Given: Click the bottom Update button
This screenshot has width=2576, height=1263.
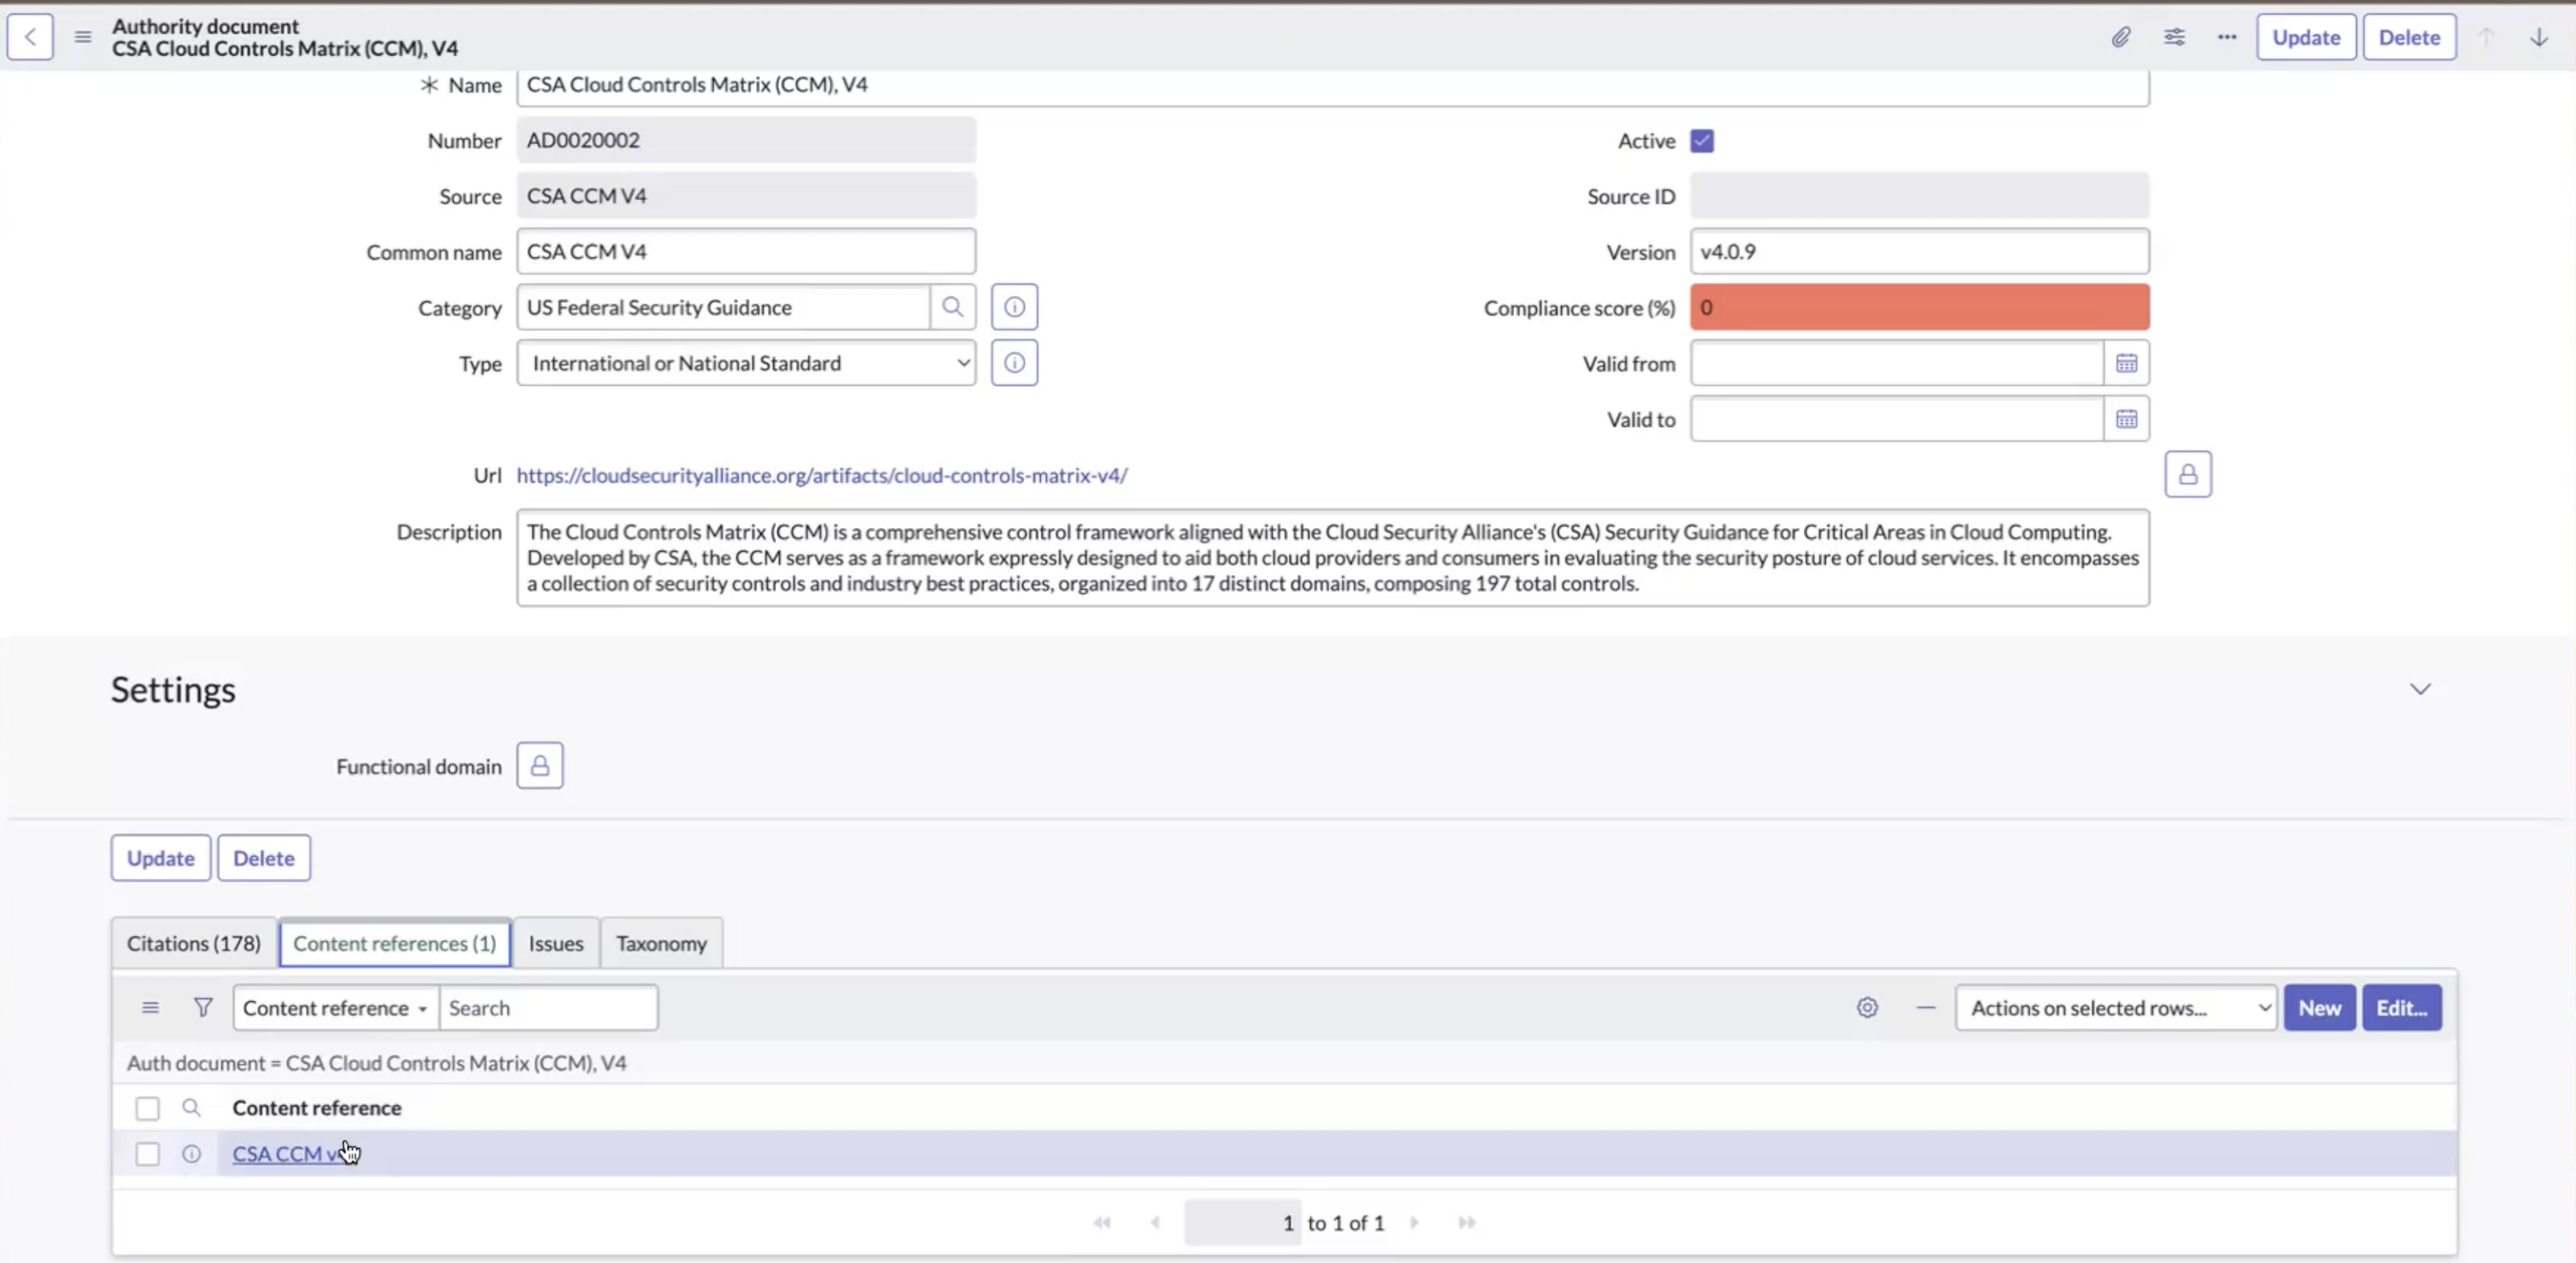Looking at the screenshot, I should [x=161, y=858].
